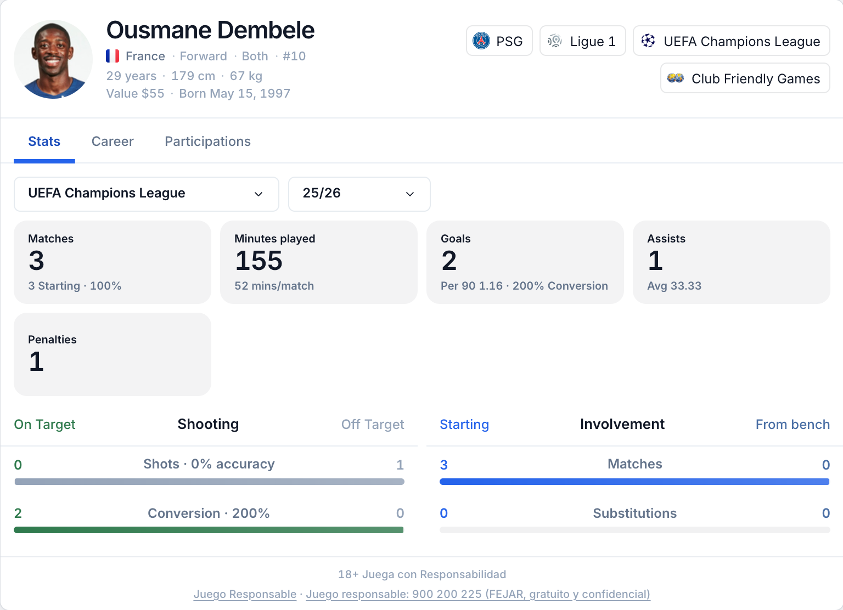The width and height of the screenshot is (843, 610).
Task: Click the Starting column label
Action: pos(464,425)
